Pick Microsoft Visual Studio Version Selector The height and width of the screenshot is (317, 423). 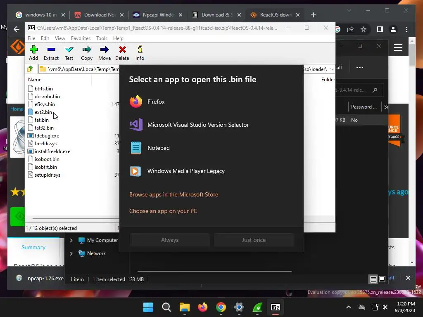pyautogui.click(x=211, y=125)
